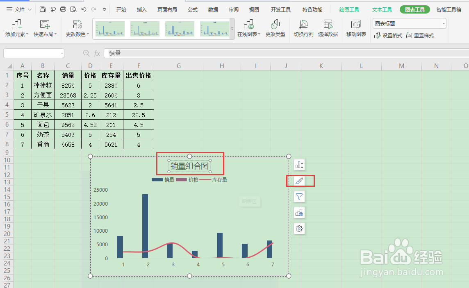Click the 库存量 legend entry
This screenshot has width=469, height=288.
pos(213,180)
